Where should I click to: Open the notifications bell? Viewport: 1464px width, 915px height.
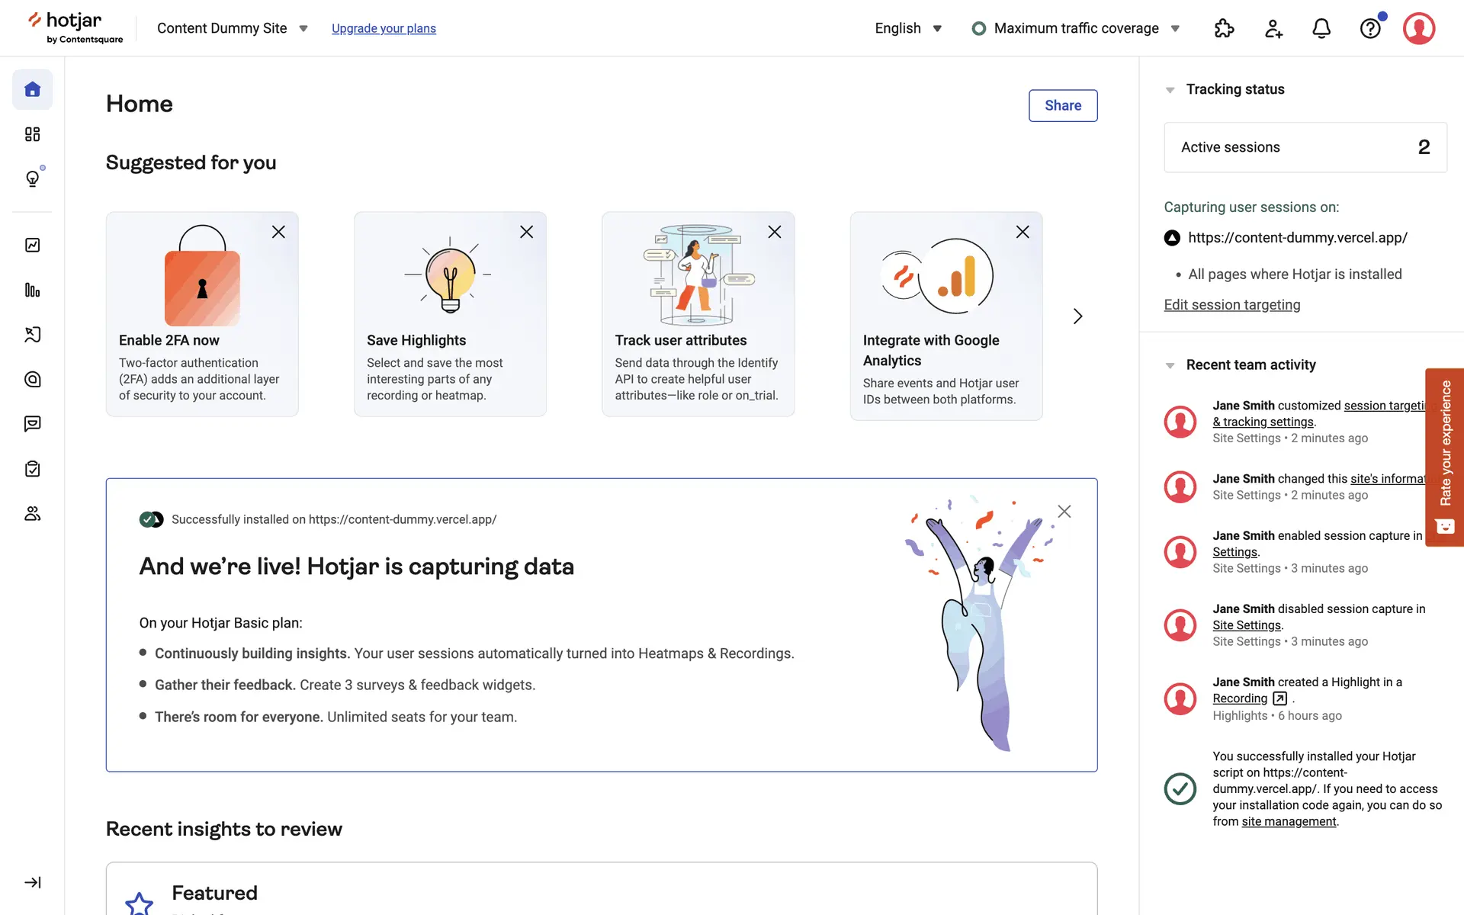coord(1321,28)
